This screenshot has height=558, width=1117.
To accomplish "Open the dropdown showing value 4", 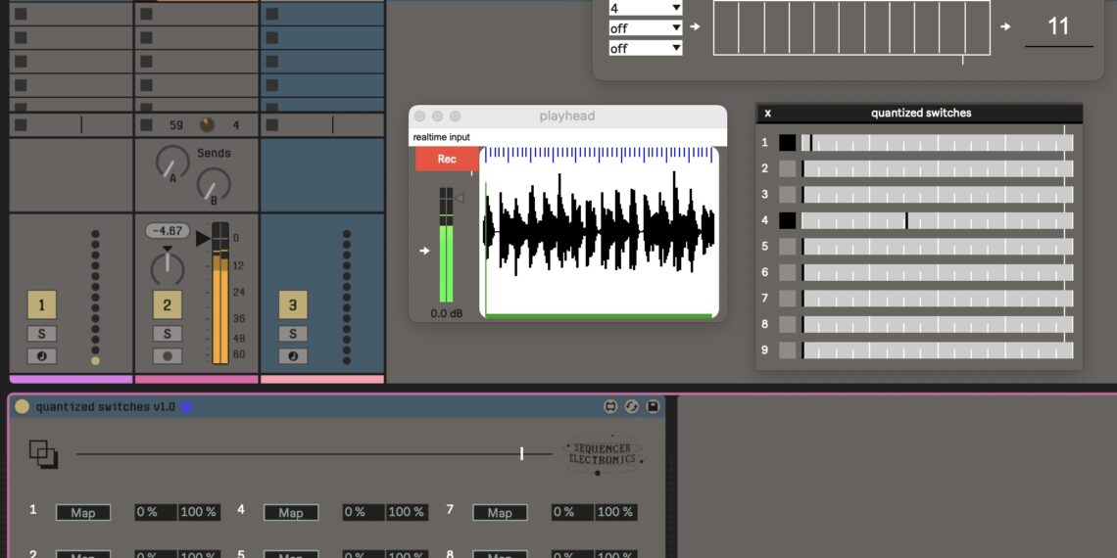I will coord(645,8).
